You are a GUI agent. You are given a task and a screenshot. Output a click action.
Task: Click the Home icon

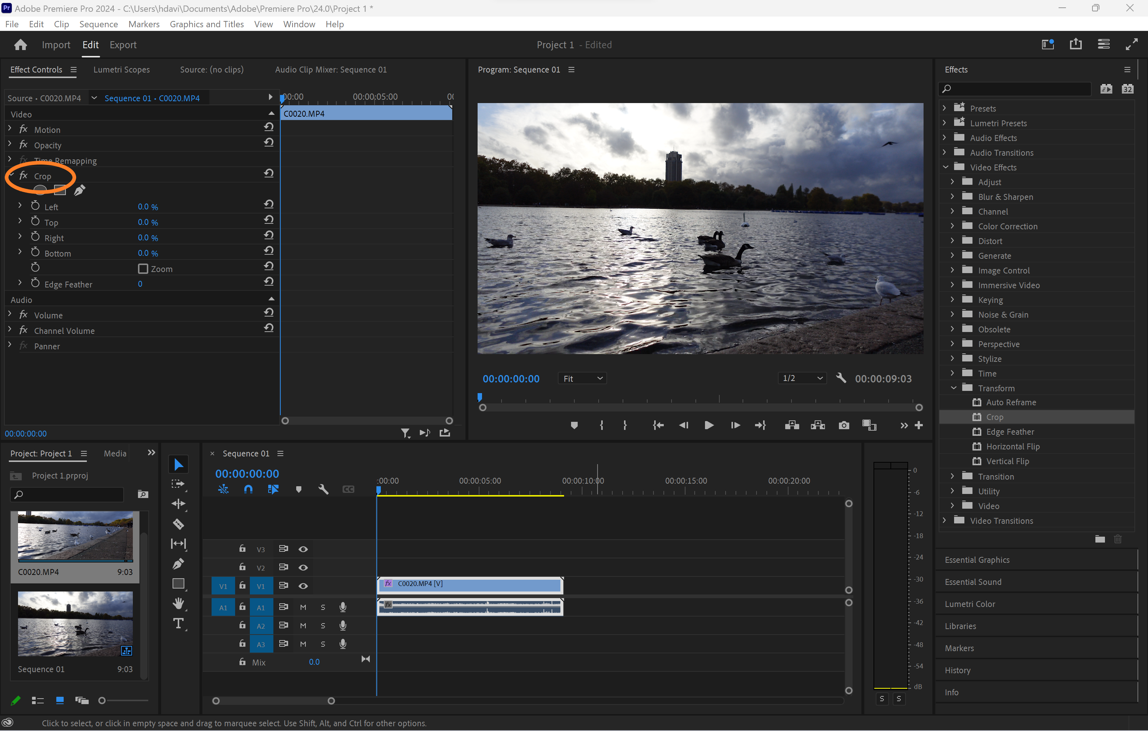click(x=21, y=45)
